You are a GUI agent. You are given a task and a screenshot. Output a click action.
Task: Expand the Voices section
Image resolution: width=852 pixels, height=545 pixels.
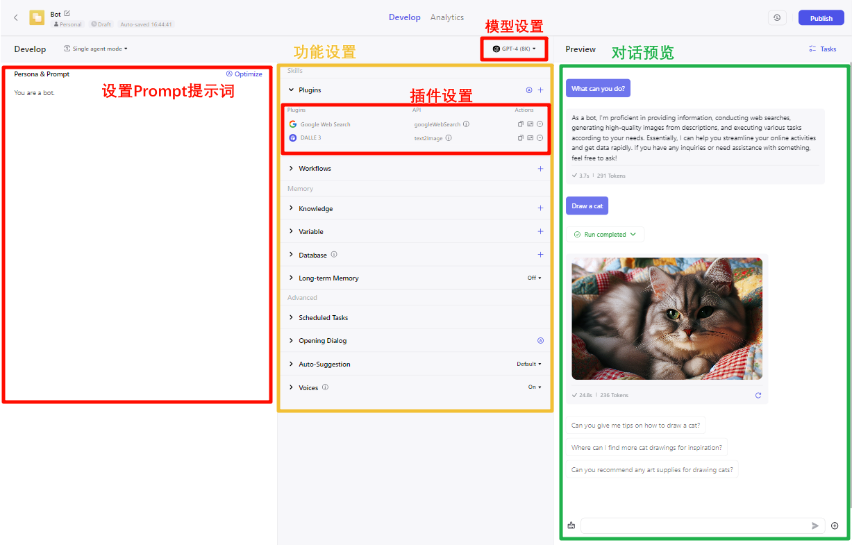(292, 387)
